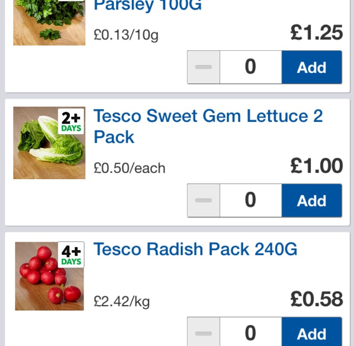Tap the 4+ days freshness badge
The image size is (354, 346).
pos(71,255)
